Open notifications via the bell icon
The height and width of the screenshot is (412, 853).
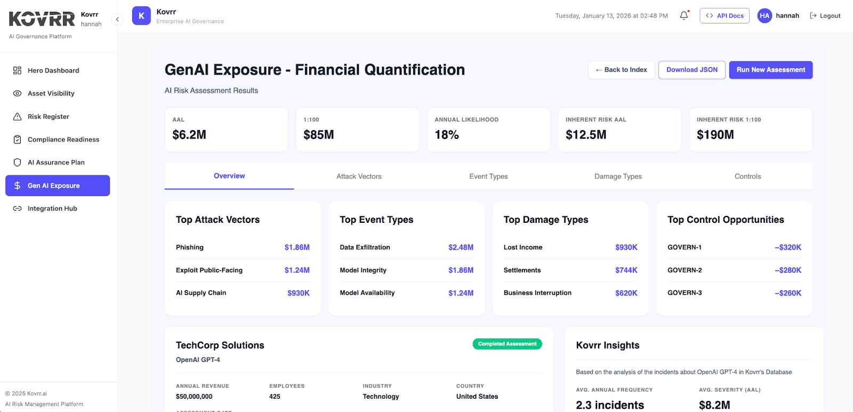pyautogui.click(x=684, y=15)
